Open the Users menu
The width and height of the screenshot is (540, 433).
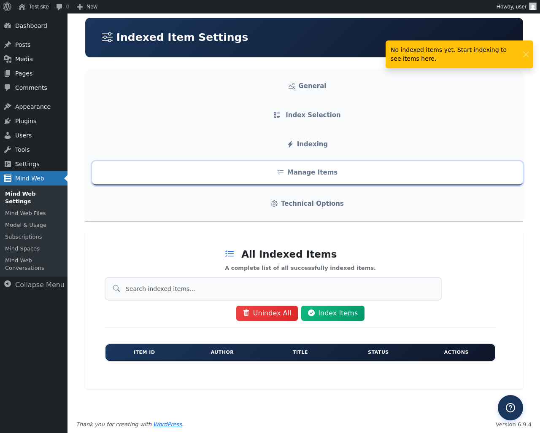tap(34, 135)
